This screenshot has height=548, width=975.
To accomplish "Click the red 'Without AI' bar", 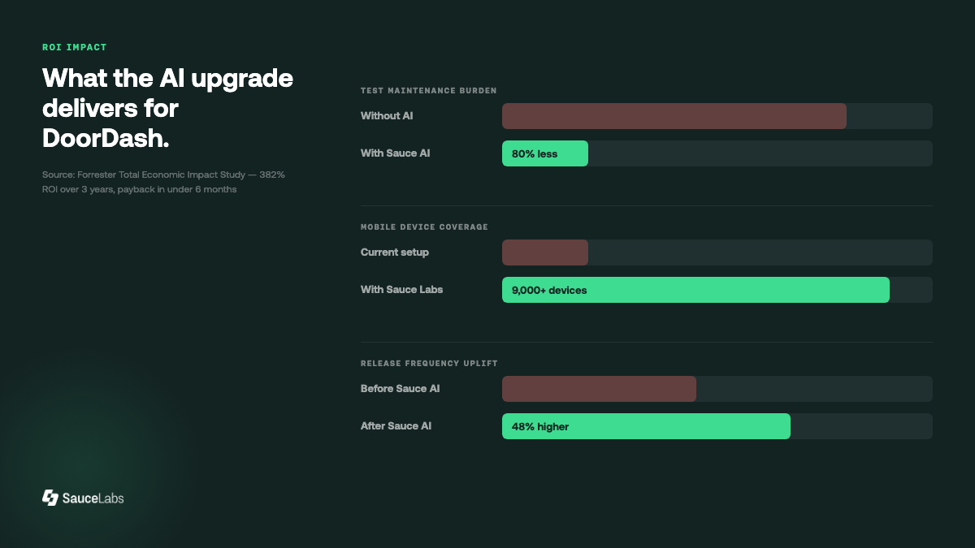I will (x=674, y=116).
